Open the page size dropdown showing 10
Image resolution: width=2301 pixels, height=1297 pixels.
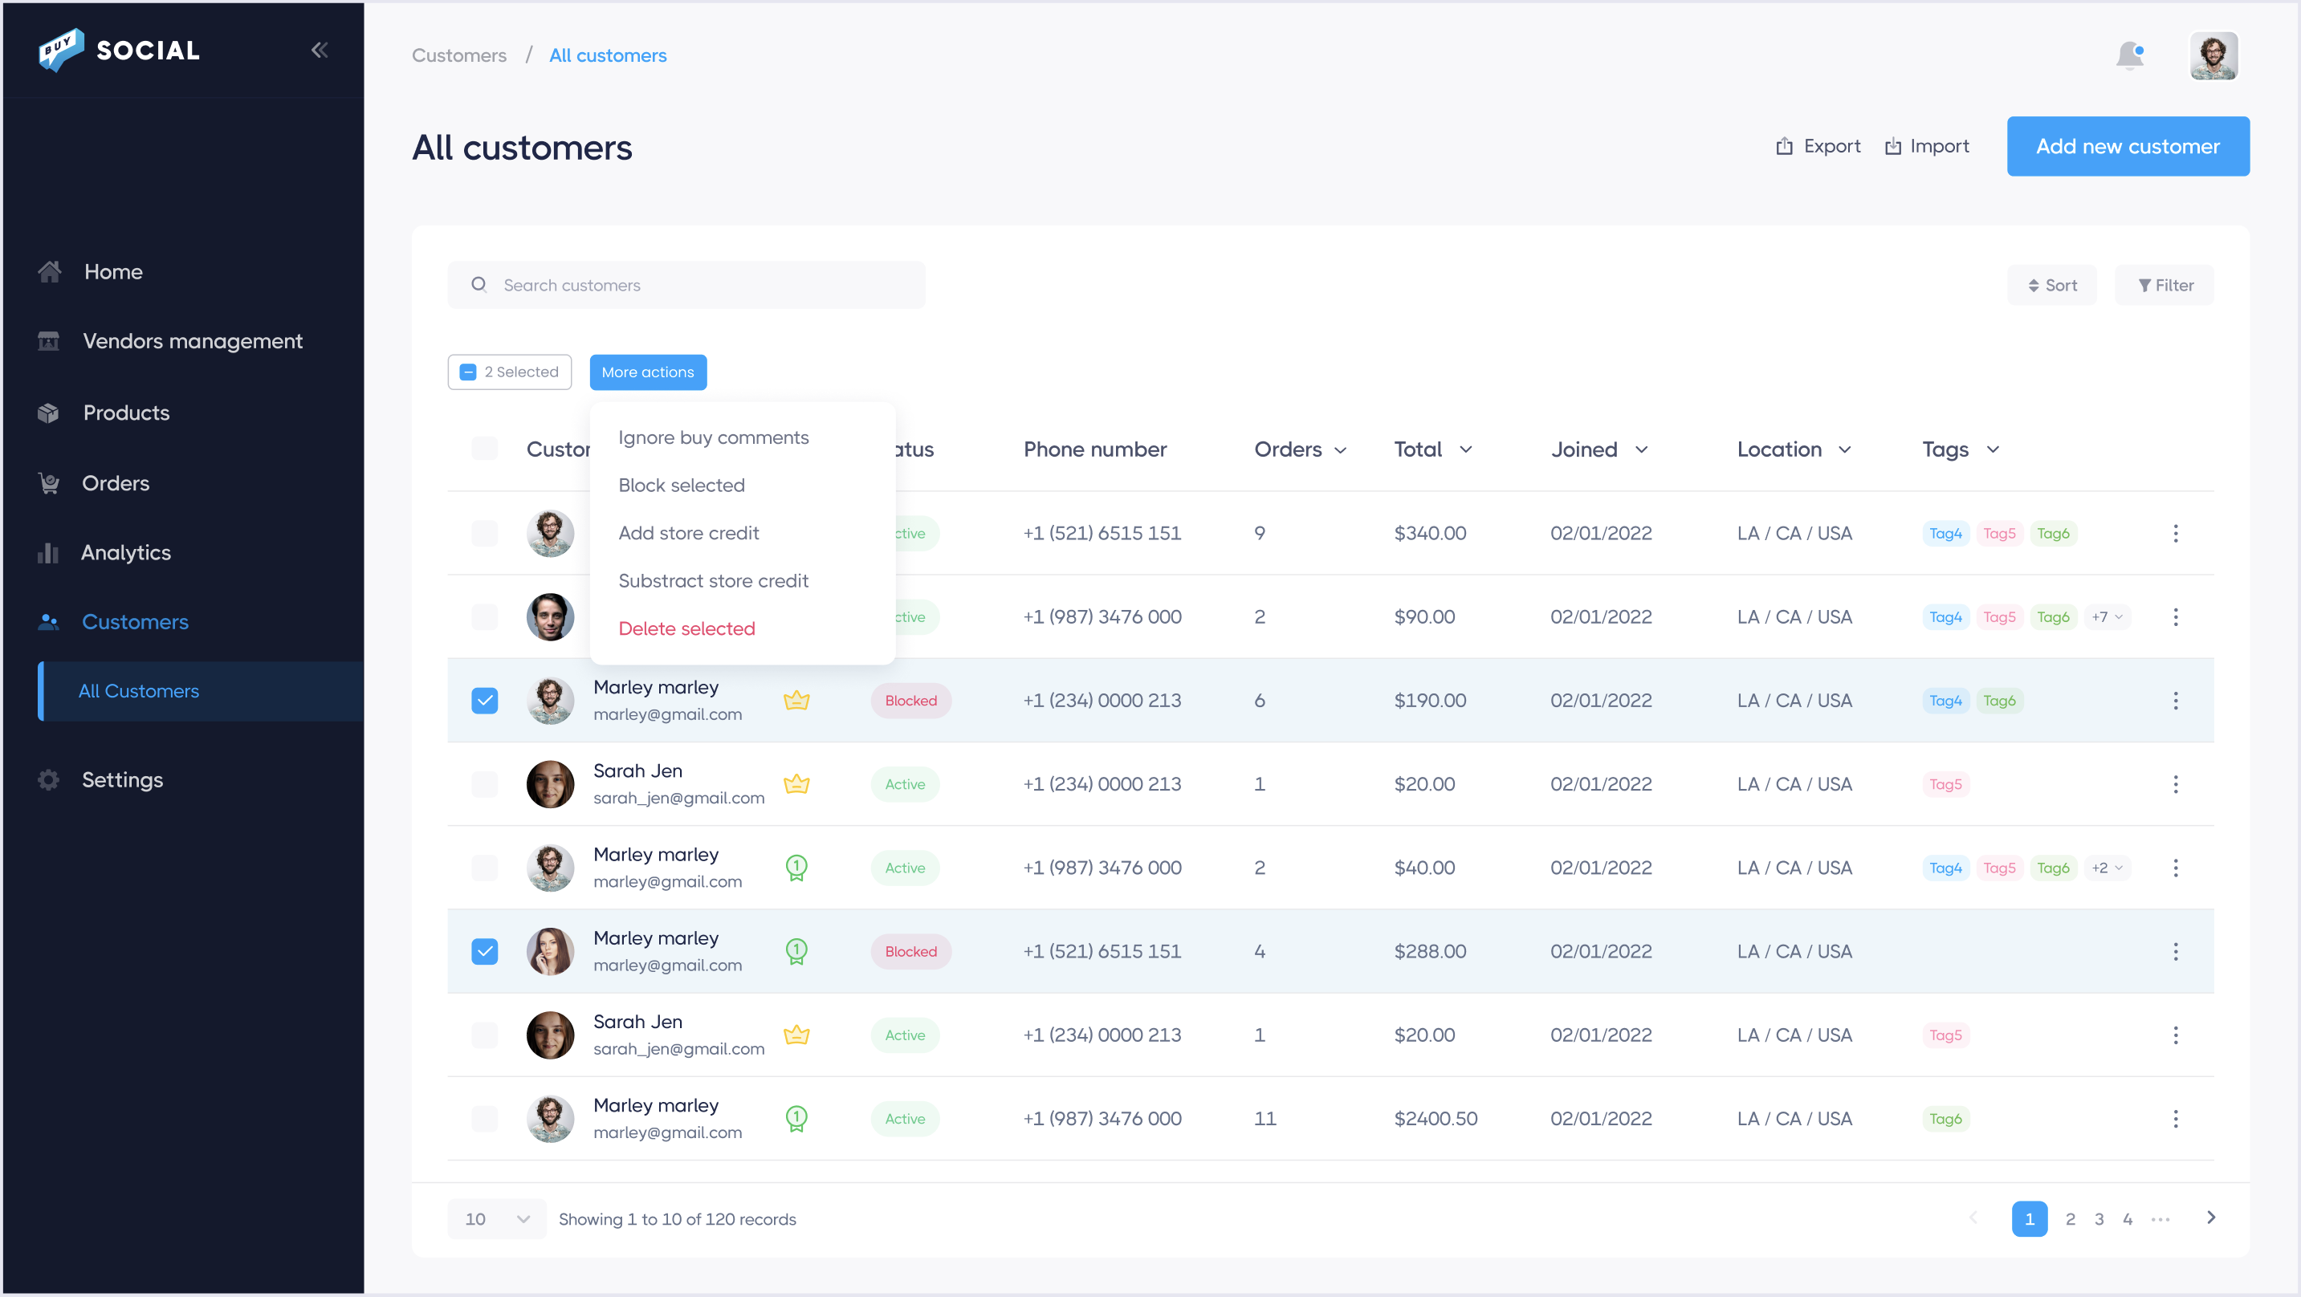[x=495, y=1218]
